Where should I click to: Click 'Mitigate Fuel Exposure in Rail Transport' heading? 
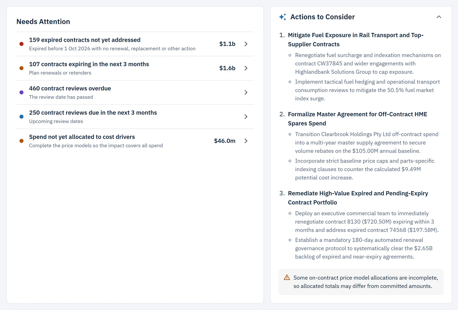point(356,40)
